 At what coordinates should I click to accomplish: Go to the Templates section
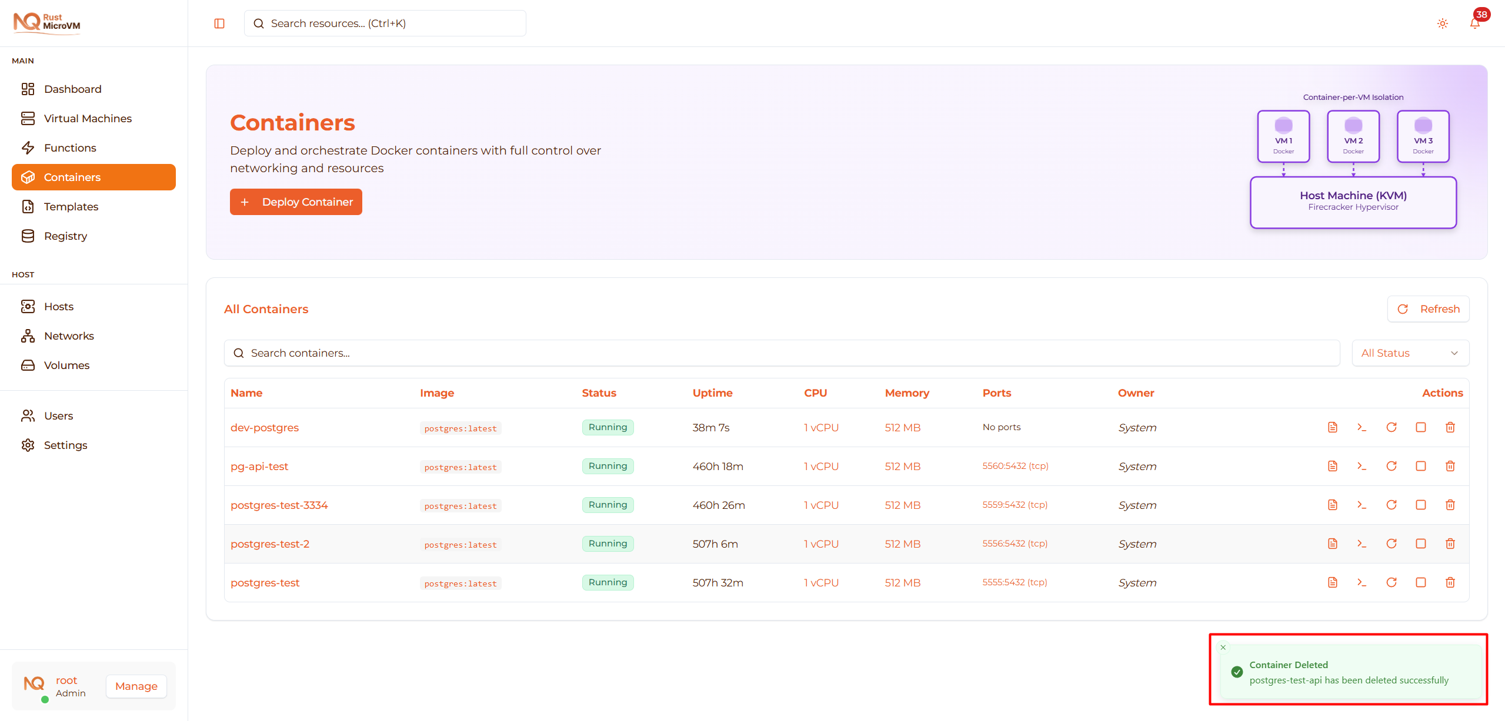[x=71, y=207]
